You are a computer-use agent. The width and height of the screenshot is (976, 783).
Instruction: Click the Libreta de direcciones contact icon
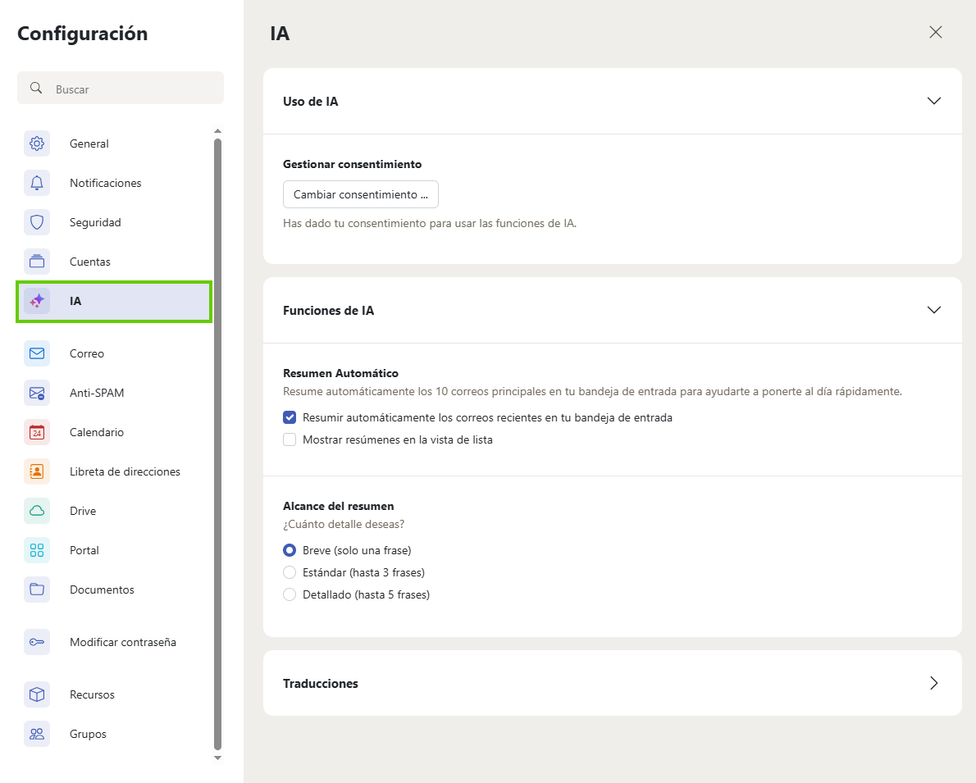click(x=37, y=471)
